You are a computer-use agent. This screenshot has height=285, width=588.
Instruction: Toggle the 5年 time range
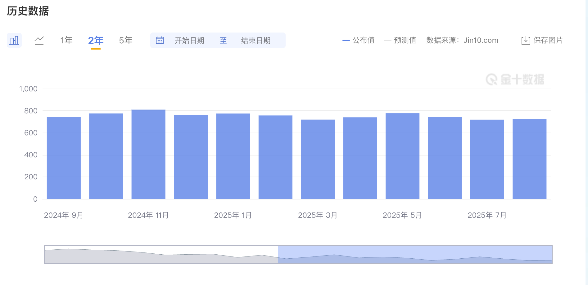click(x=125, y=40)
